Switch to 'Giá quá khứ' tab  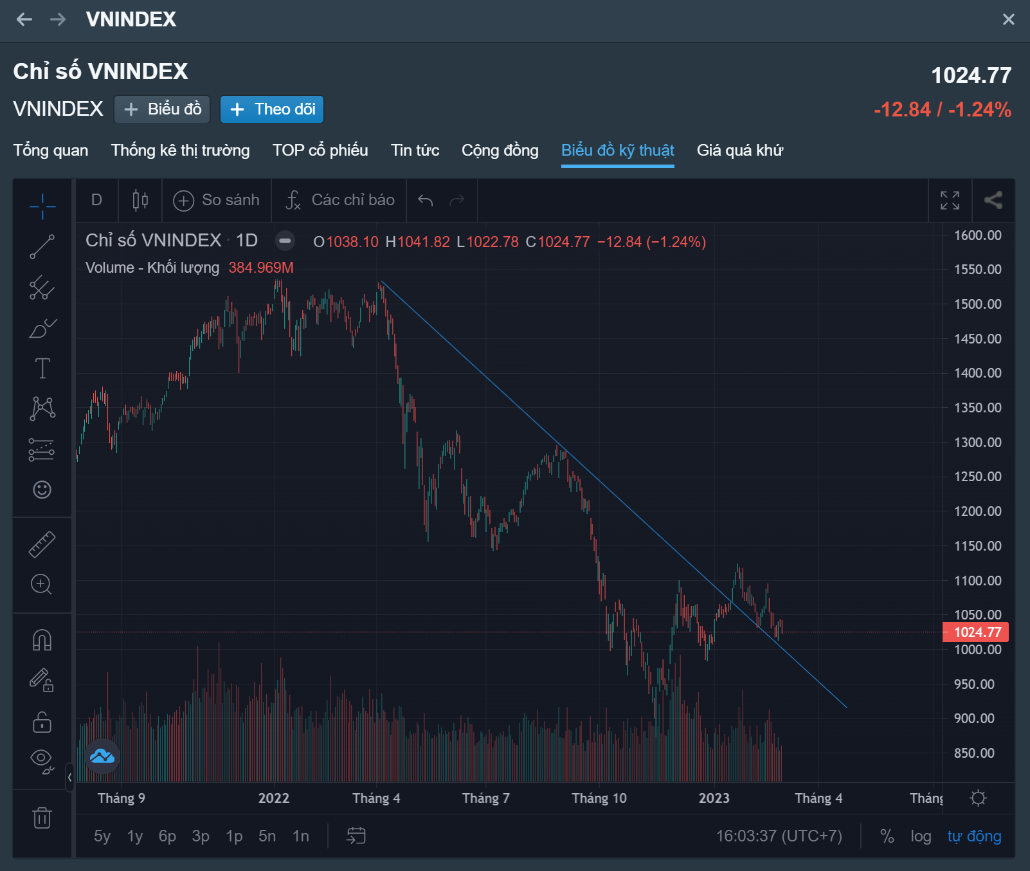click(739, 151)
